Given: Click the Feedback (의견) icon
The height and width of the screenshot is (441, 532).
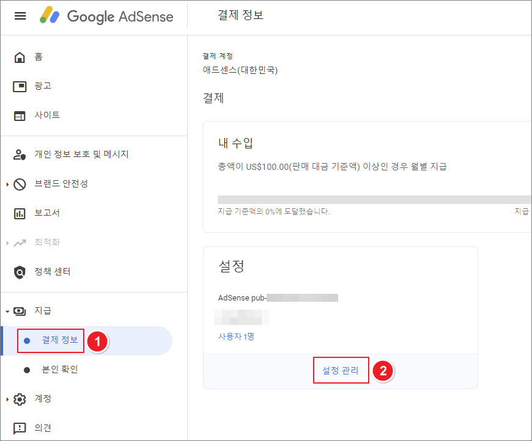Looking at the screenshot, I should pyautogui.click(x=20, y=428).
